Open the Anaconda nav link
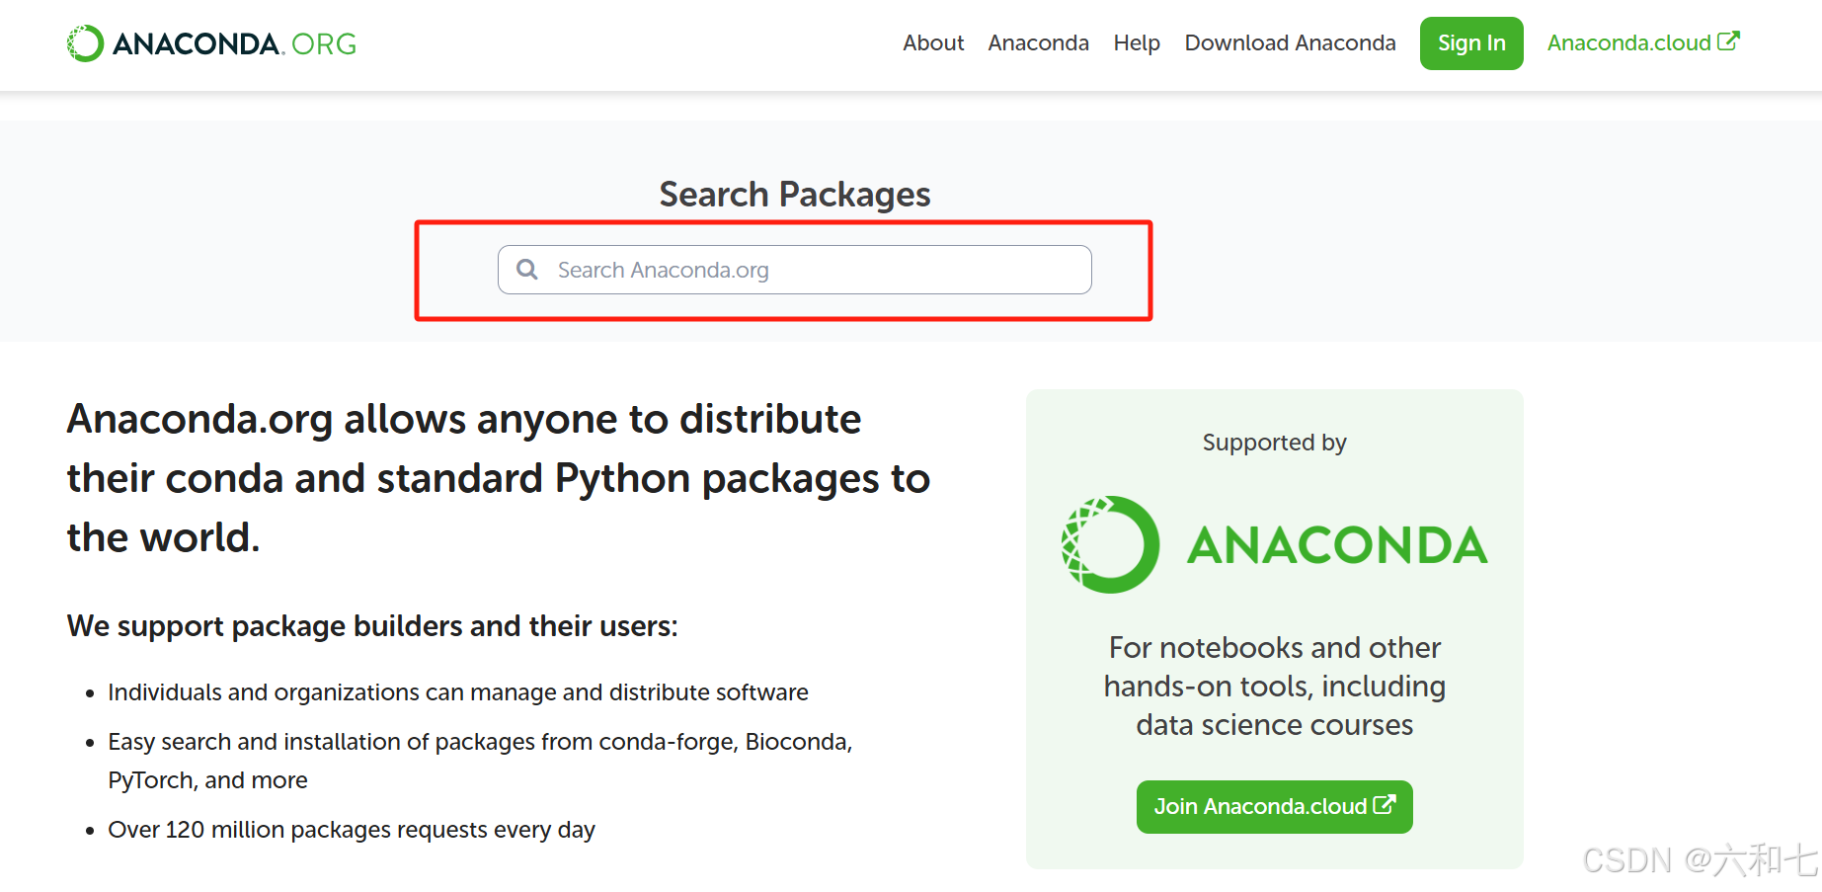Viewport: 1822px width, 892px height. (1038, 43)
